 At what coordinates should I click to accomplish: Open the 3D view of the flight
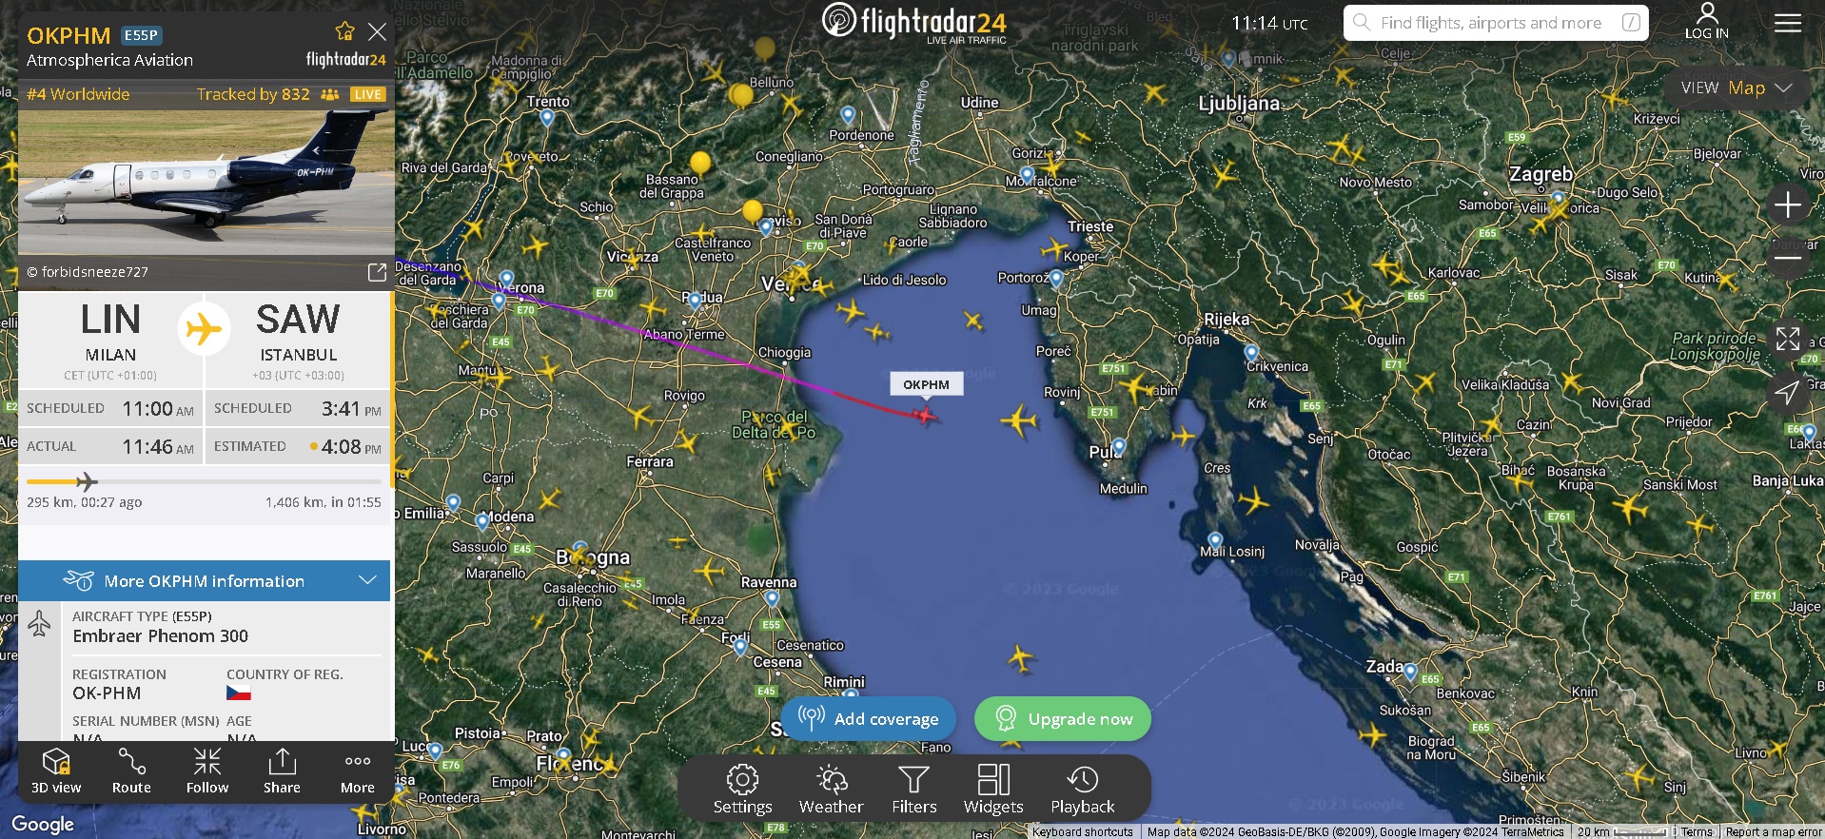(56, 771)
